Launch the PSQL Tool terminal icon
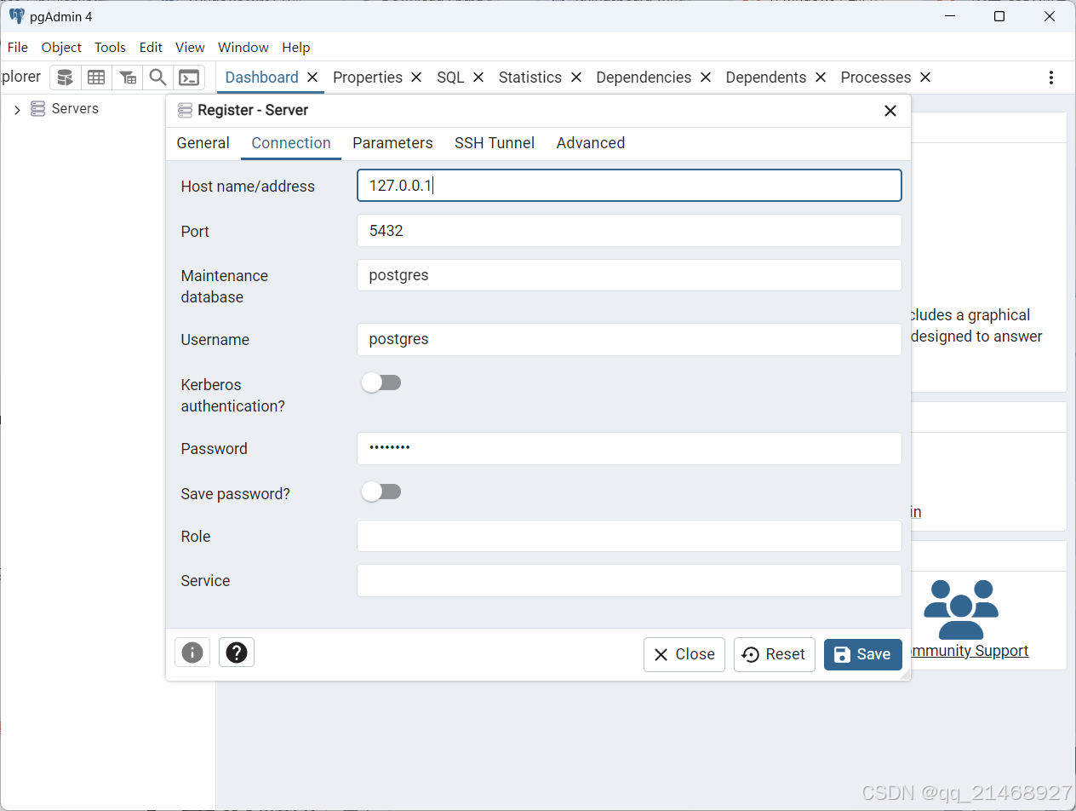The image size is (1076, 811). [x=189, y=78]
